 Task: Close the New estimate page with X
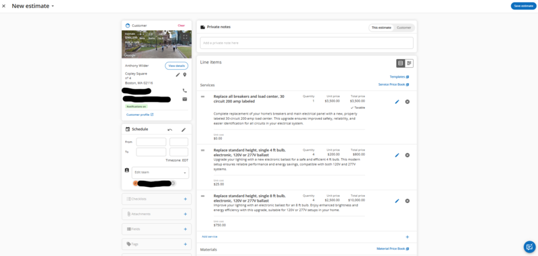click(4, 6)
